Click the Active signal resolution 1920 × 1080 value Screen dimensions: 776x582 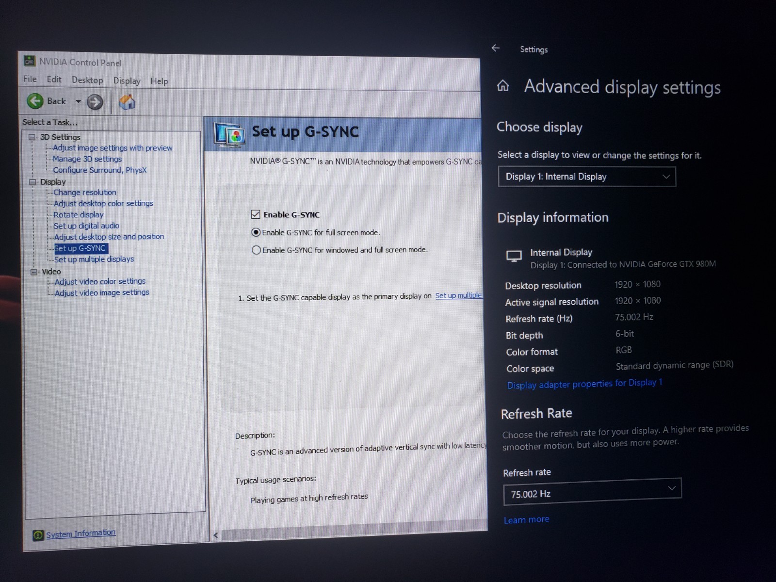[x=638, y=301]
